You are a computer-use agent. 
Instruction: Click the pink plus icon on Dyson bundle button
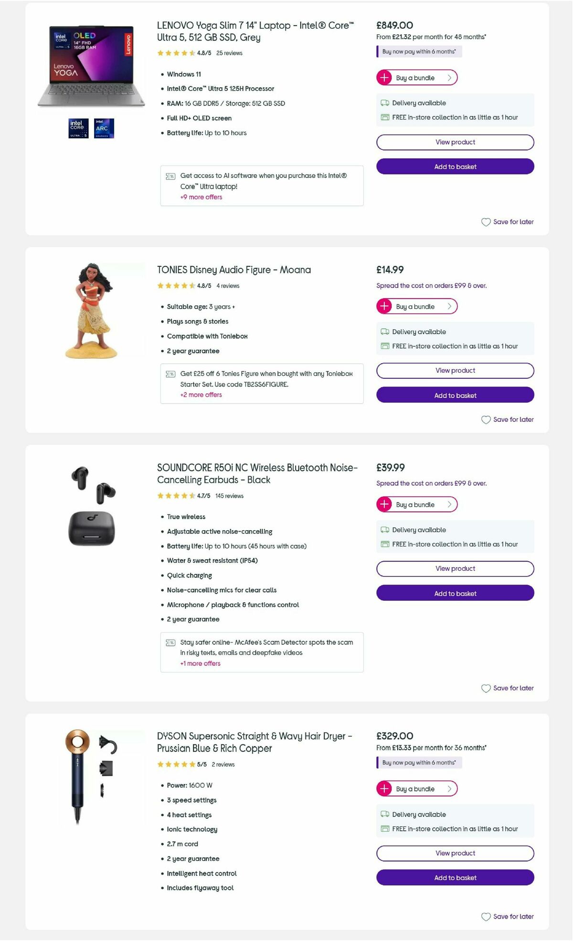[x=384, y=789]
